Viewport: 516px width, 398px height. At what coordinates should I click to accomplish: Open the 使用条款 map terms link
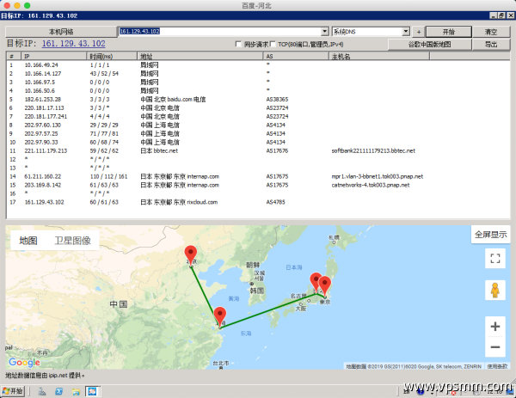click(x=497, y=366)
